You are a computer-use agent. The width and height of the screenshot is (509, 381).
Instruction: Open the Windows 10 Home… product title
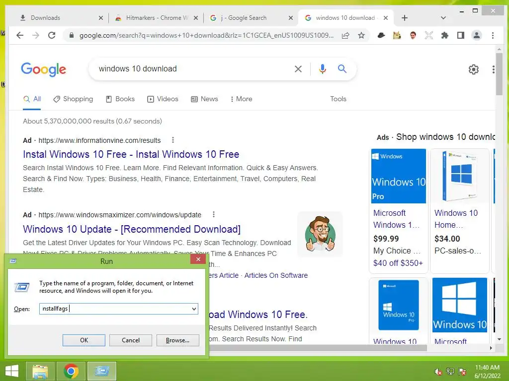tap(456, 219)
